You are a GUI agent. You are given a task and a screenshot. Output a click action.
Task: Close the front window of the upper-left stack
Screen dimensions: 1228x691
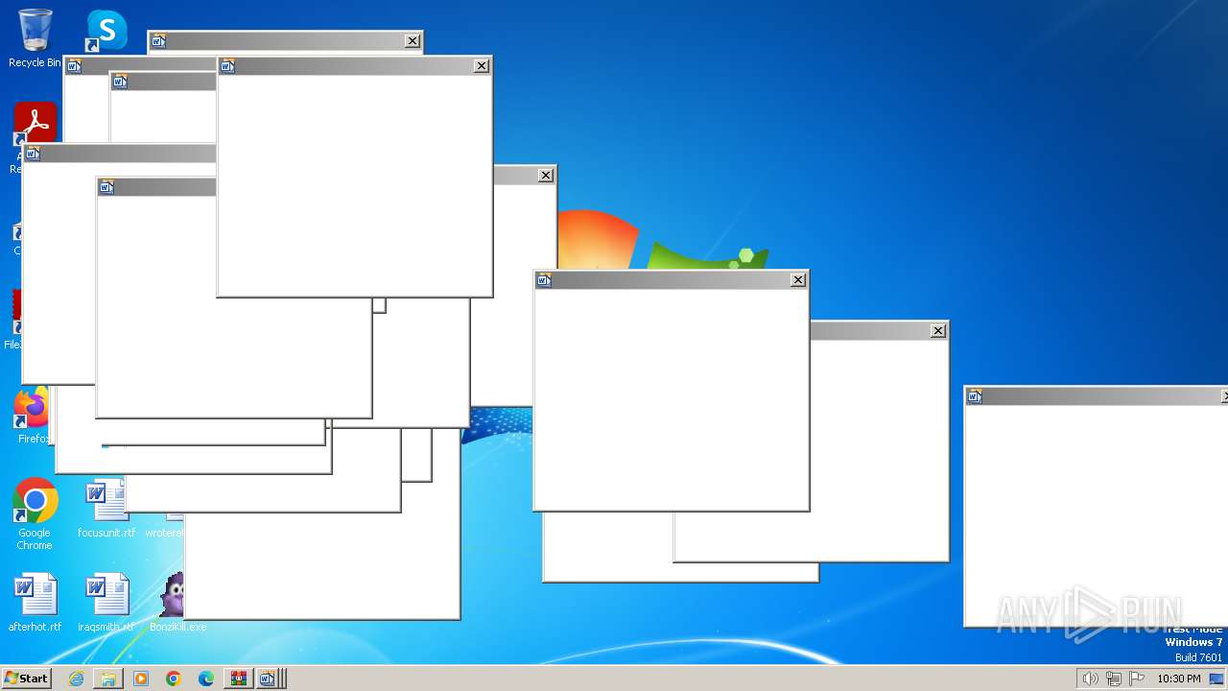point(481,66)
